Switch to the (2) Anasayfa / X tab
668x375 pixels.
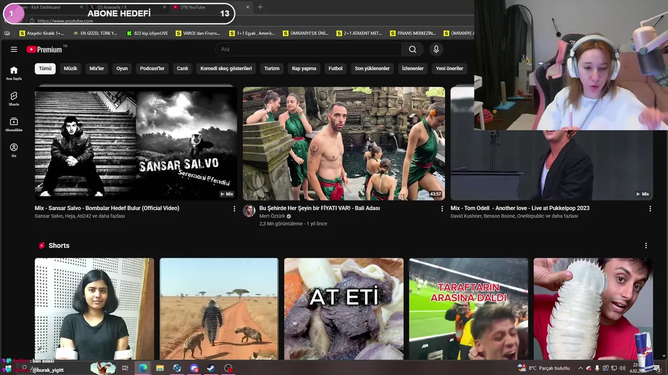[128, 7]
